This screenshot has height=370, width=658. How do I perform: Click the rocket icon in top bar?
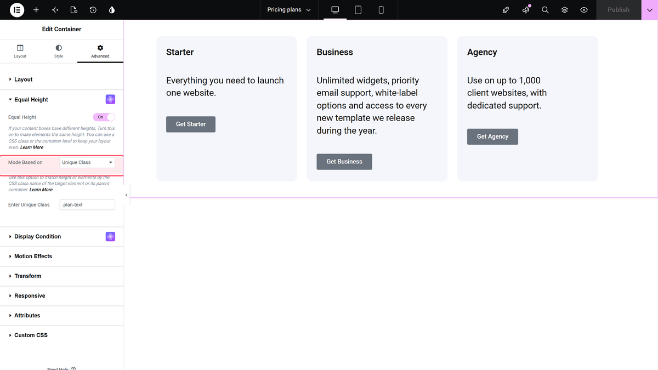[506, 10]
